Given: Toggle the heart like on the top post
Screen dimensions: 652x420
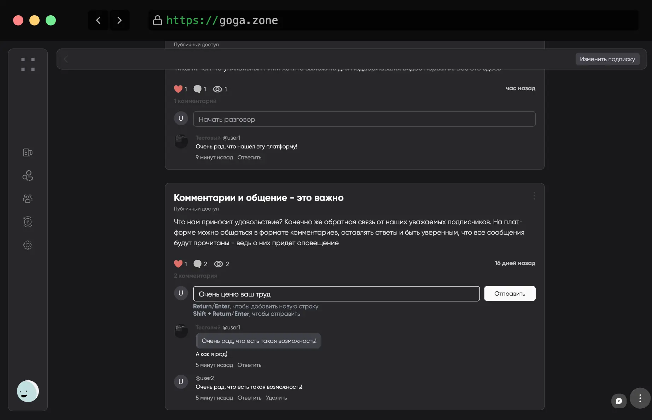Looking at the screenshot, I should [x=178, y=89].
